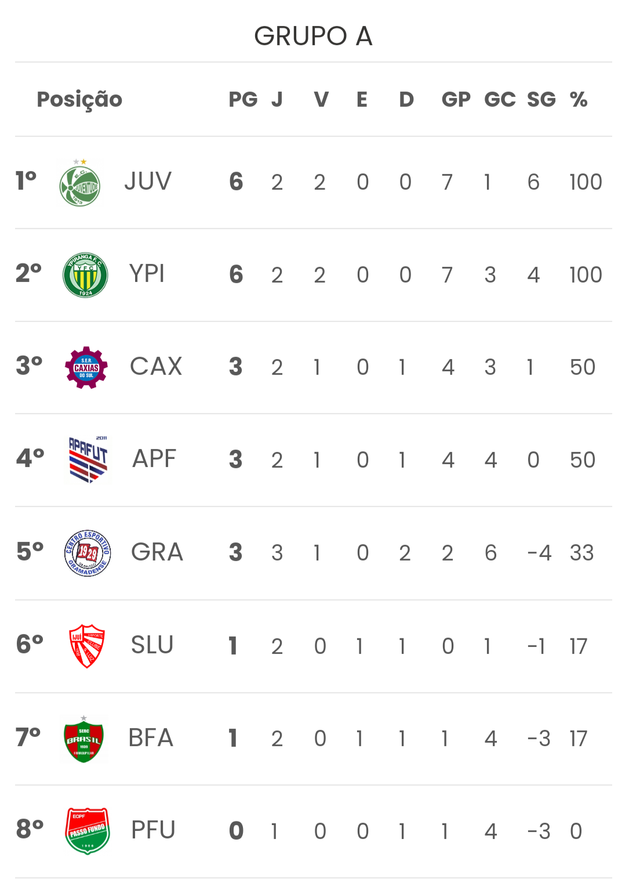This screenshot has width=618, height=882.
Task: Click the Brasil de Farroupilha crest
Action: [x=83, y=739]
